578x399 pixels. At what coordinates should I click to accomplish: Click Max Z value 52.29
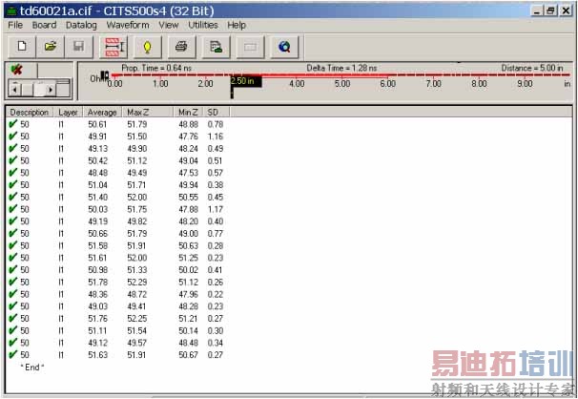pos(137,283)
